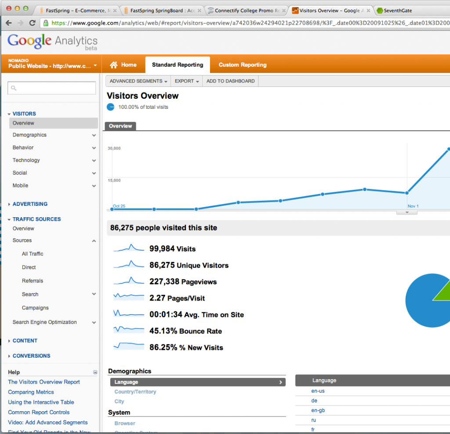450x434 pixels.
Task: Reload the page with the refresh icon
Action: [x=33, y=23]
